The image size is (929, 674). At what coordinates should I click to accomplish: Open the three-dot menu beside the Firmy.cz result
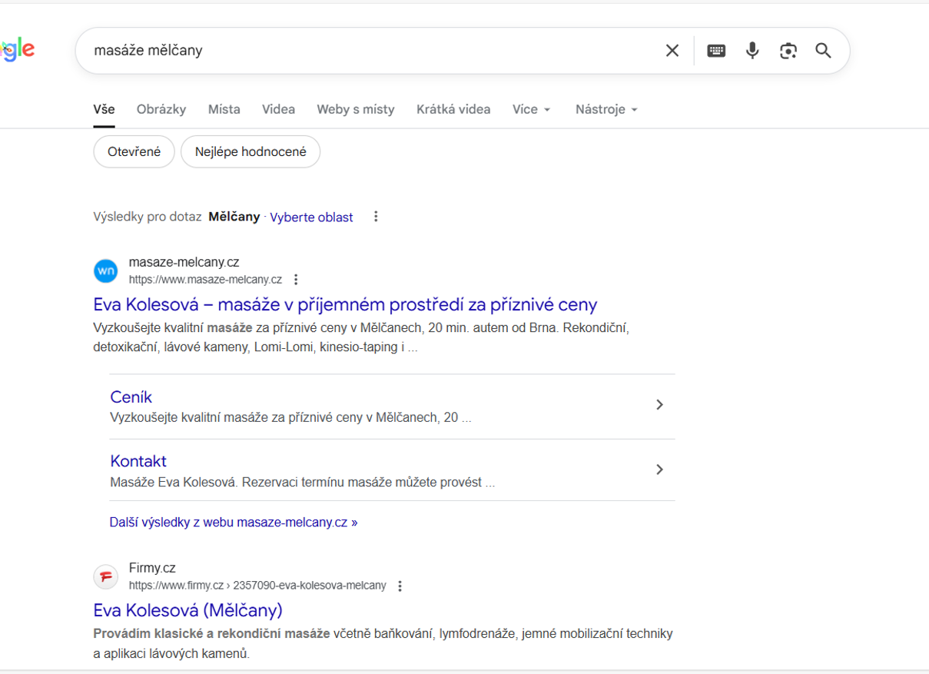coord(400,585)
